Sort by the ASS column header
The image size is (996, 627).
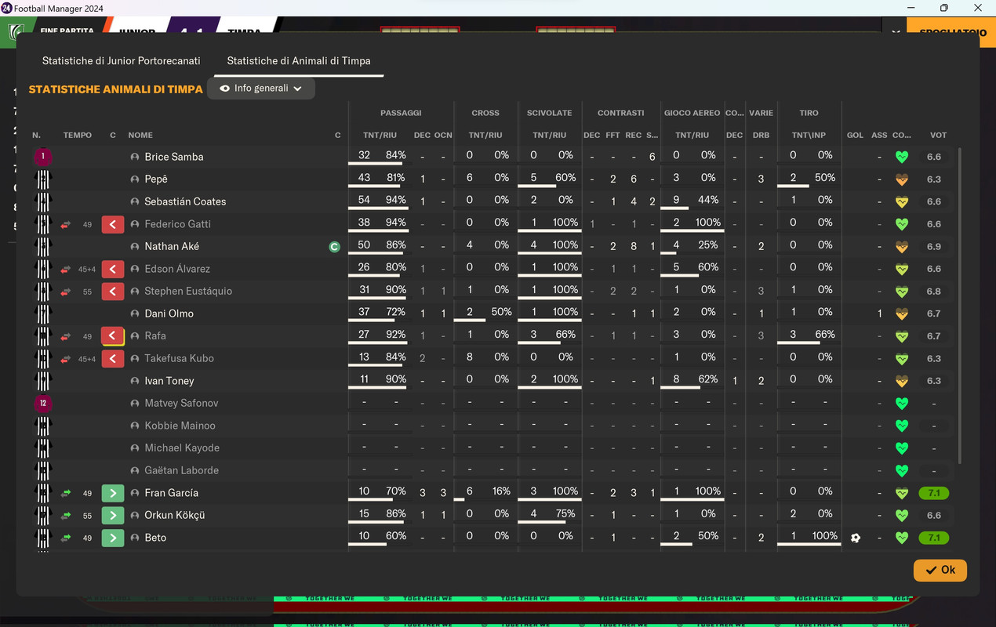click(x=879, y=136)
